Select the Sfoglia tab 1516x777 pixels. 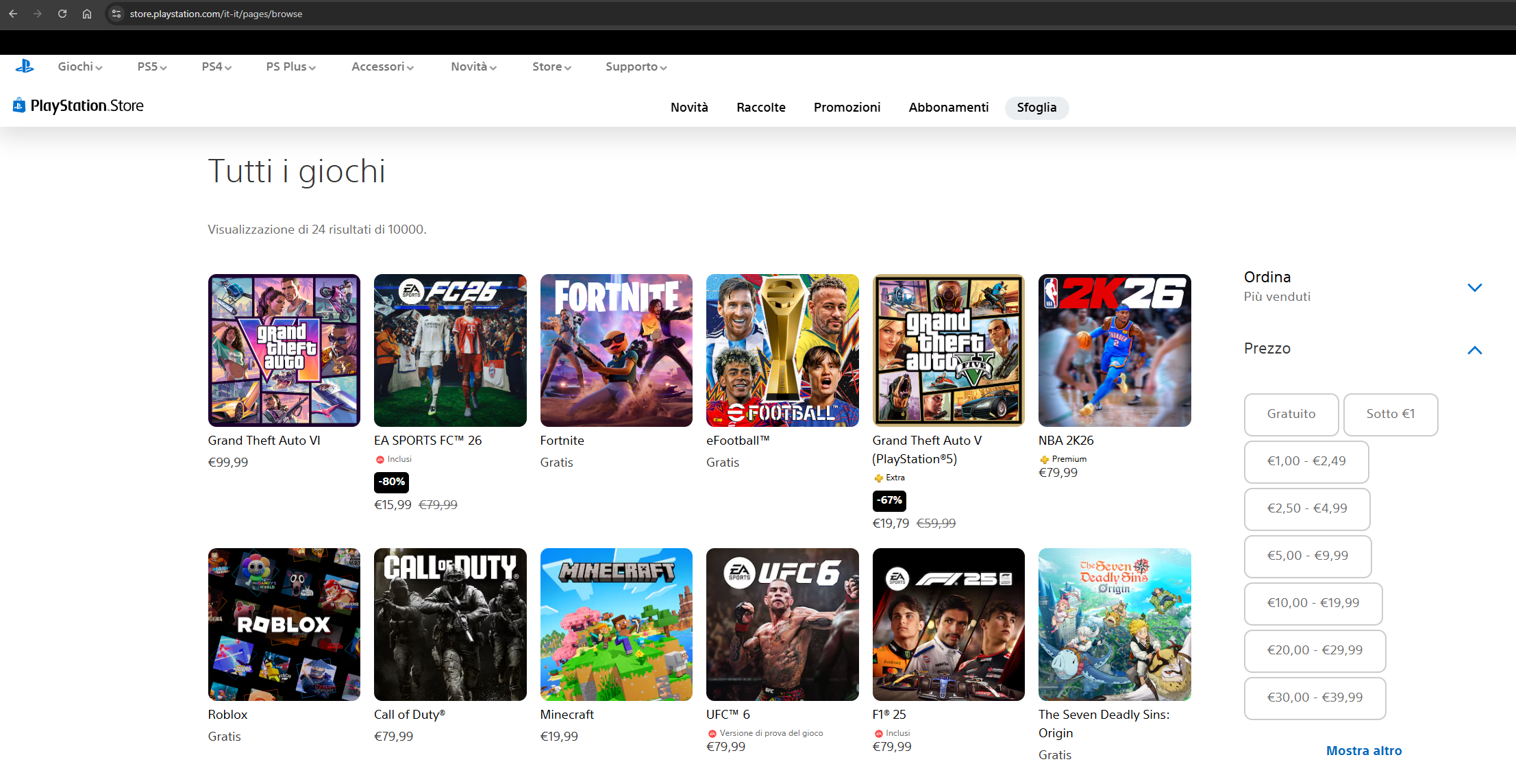[x=1036, y=108]
